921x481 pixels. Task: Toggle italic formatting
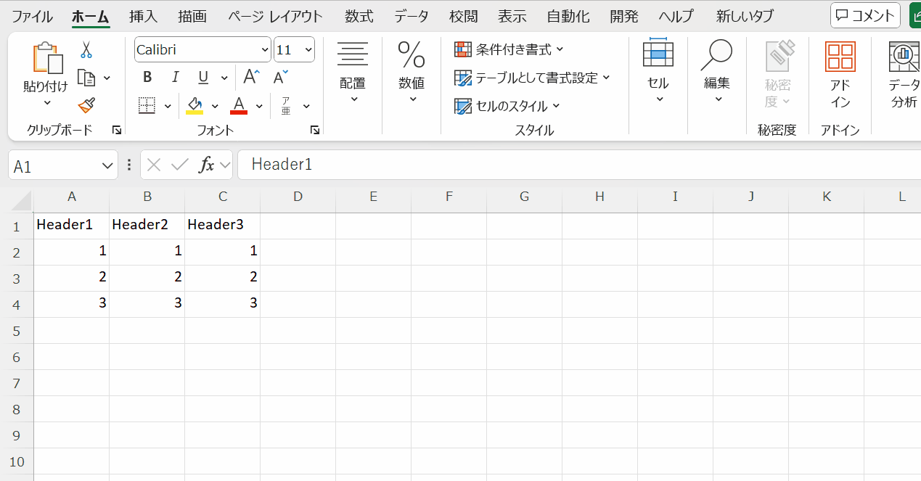175,77
